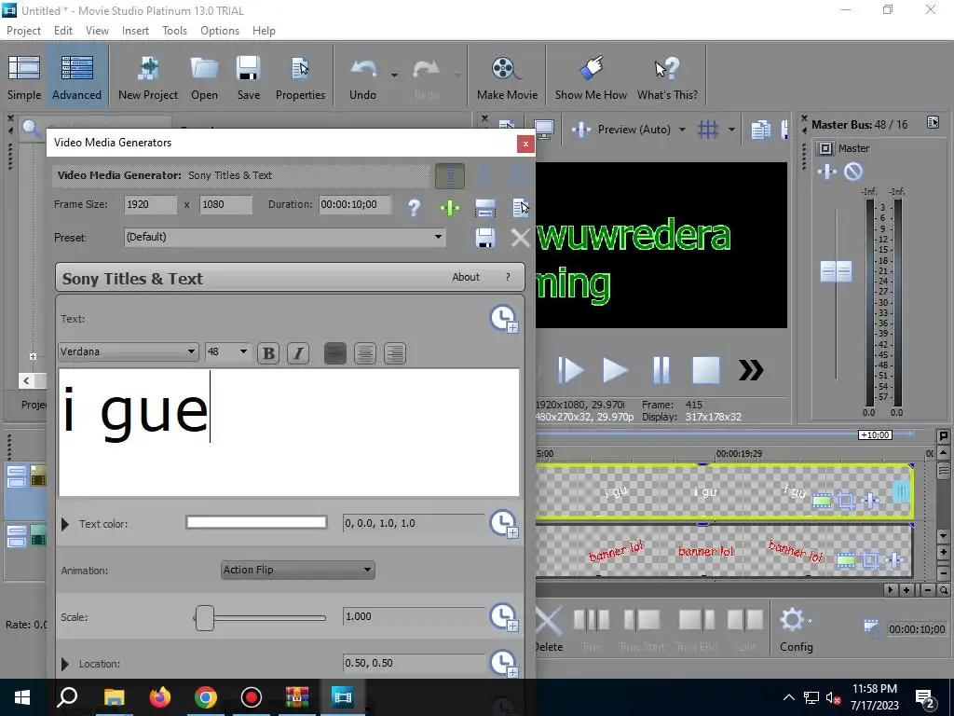Open the overlays grid dropdown arrow
This screenshot has height=716, width=954.
[731, 130]
